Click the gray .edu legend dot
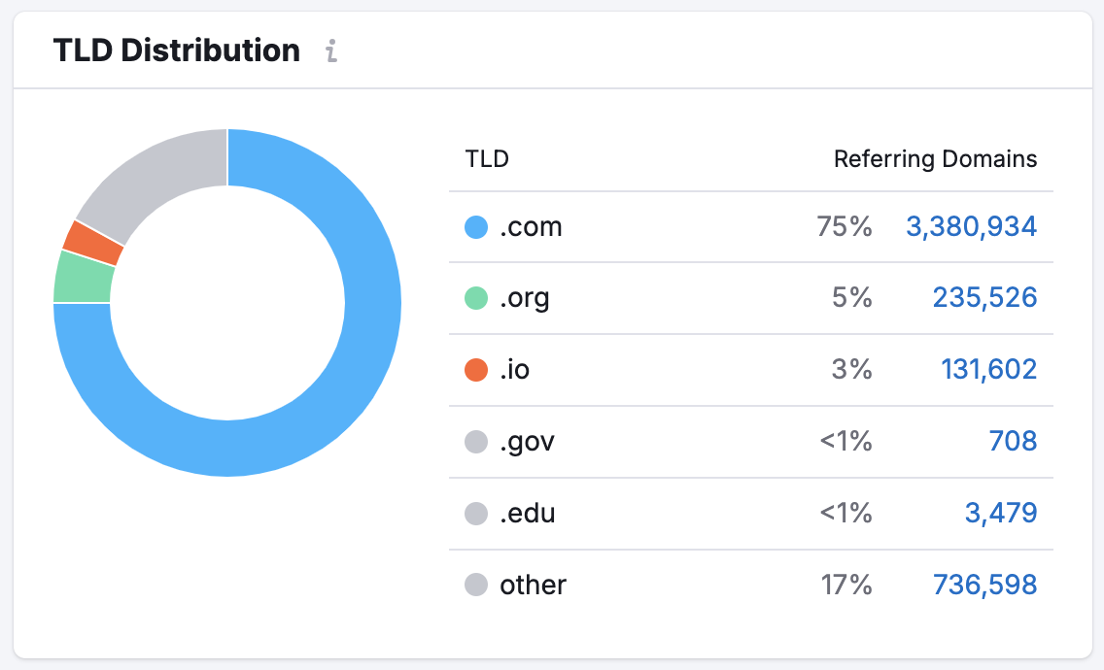Screen dimensions: 1104x670 coord(474,513)
